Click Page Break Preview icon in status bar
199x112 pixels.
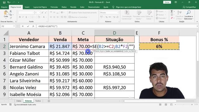[171, 105]
